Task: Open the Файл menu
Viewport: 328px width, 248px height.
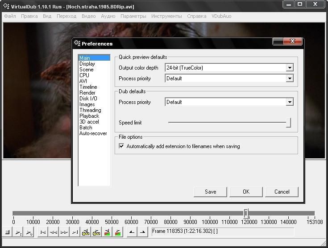Action: click(10, 16)
